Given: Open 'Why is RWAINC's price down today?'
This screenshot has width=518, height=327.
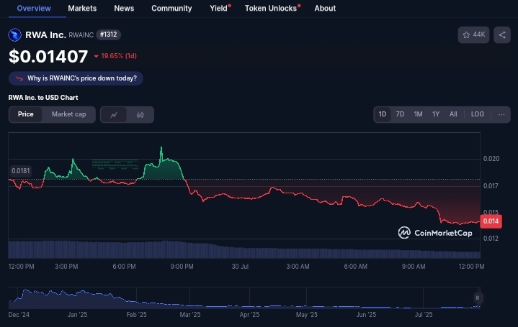Looking at the screenshot, I should 76,78.
